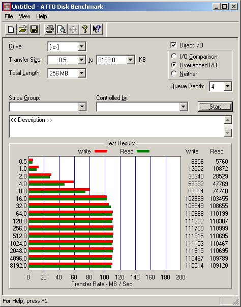The width and height of the screenshot is (241, 307).
Task: Activate the context help pointer icon
Action: click(x=97, y=30)
